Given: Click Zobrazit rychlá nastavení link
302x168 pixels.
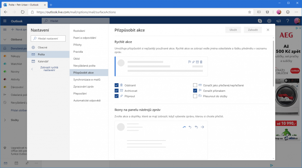Looking at the screenshot, I should coord(49,69).
